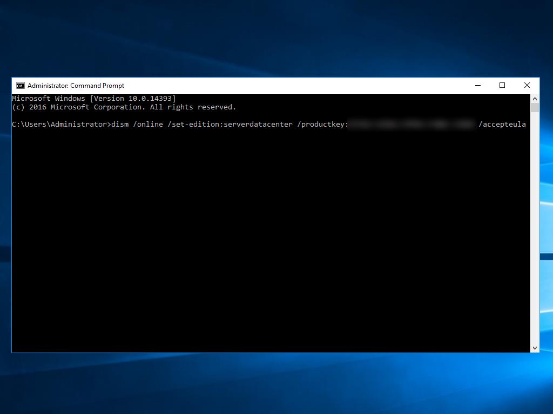Maximize the Command Prompt window
The height and width of the screenshot is (414, 553).
click(502, 85)
